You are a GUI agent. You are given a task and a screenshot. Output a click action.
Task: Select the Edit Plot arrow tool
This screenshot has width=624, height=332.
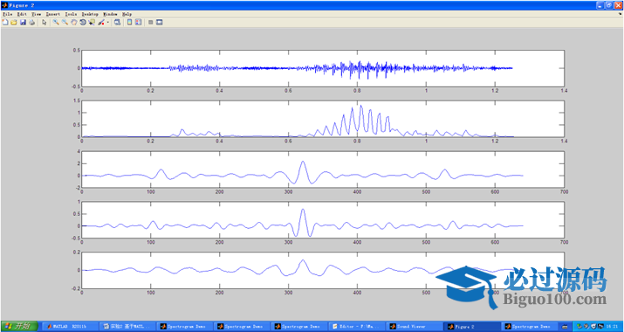pos(45,23)
